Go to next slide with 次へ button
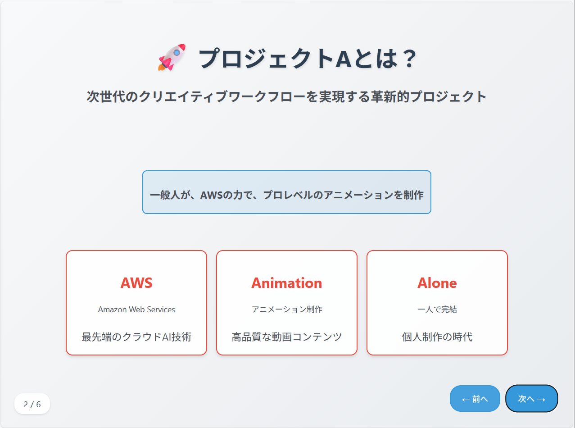This screenshot has width=575, height=428. click(532, 399)
